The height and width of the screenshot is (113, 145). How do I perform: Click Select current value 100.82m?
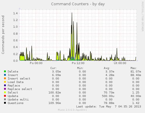(55, 93)
